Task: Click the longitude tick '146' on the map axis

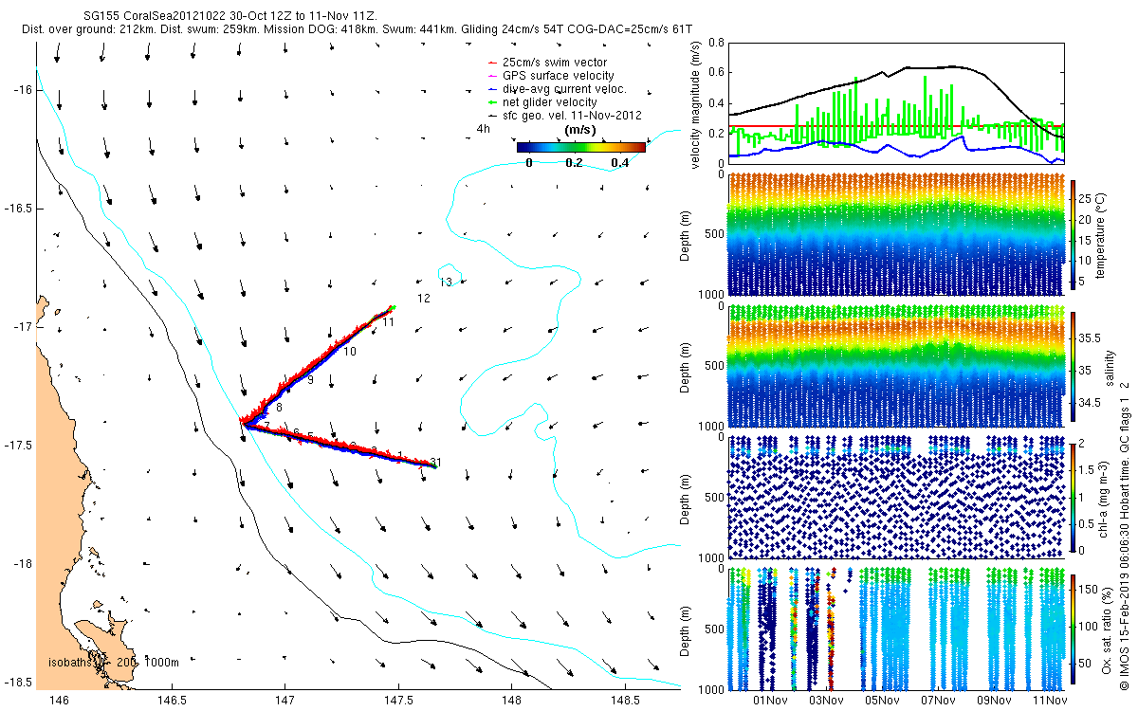Action: [x=60, y=701]
